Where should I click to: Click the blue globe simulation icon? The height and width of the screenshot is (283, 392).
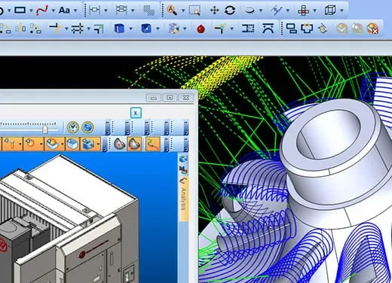(x=87, y=127)
